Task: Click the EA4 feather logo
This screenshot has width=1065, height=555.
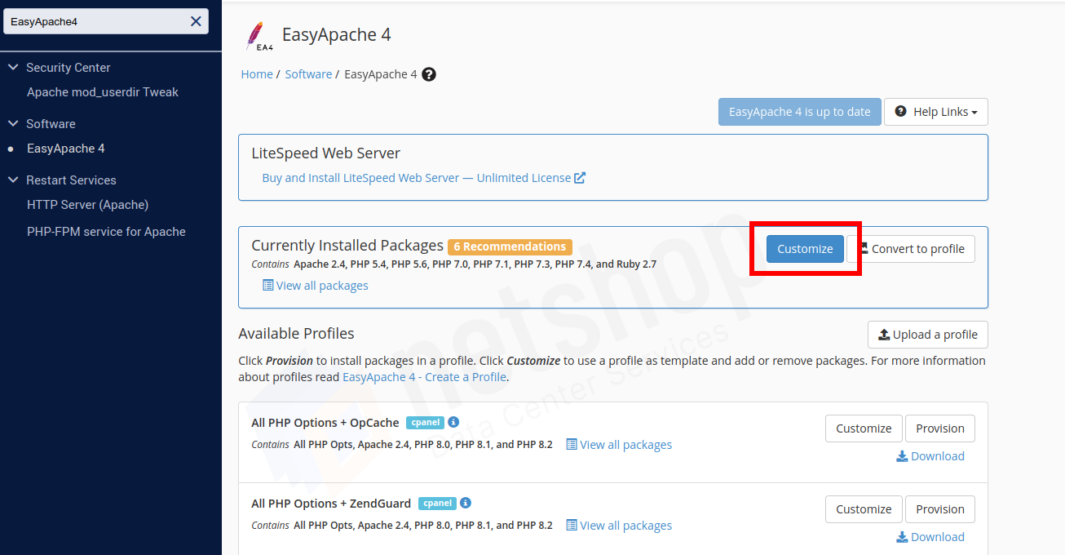Action: (x=258, y=37)
